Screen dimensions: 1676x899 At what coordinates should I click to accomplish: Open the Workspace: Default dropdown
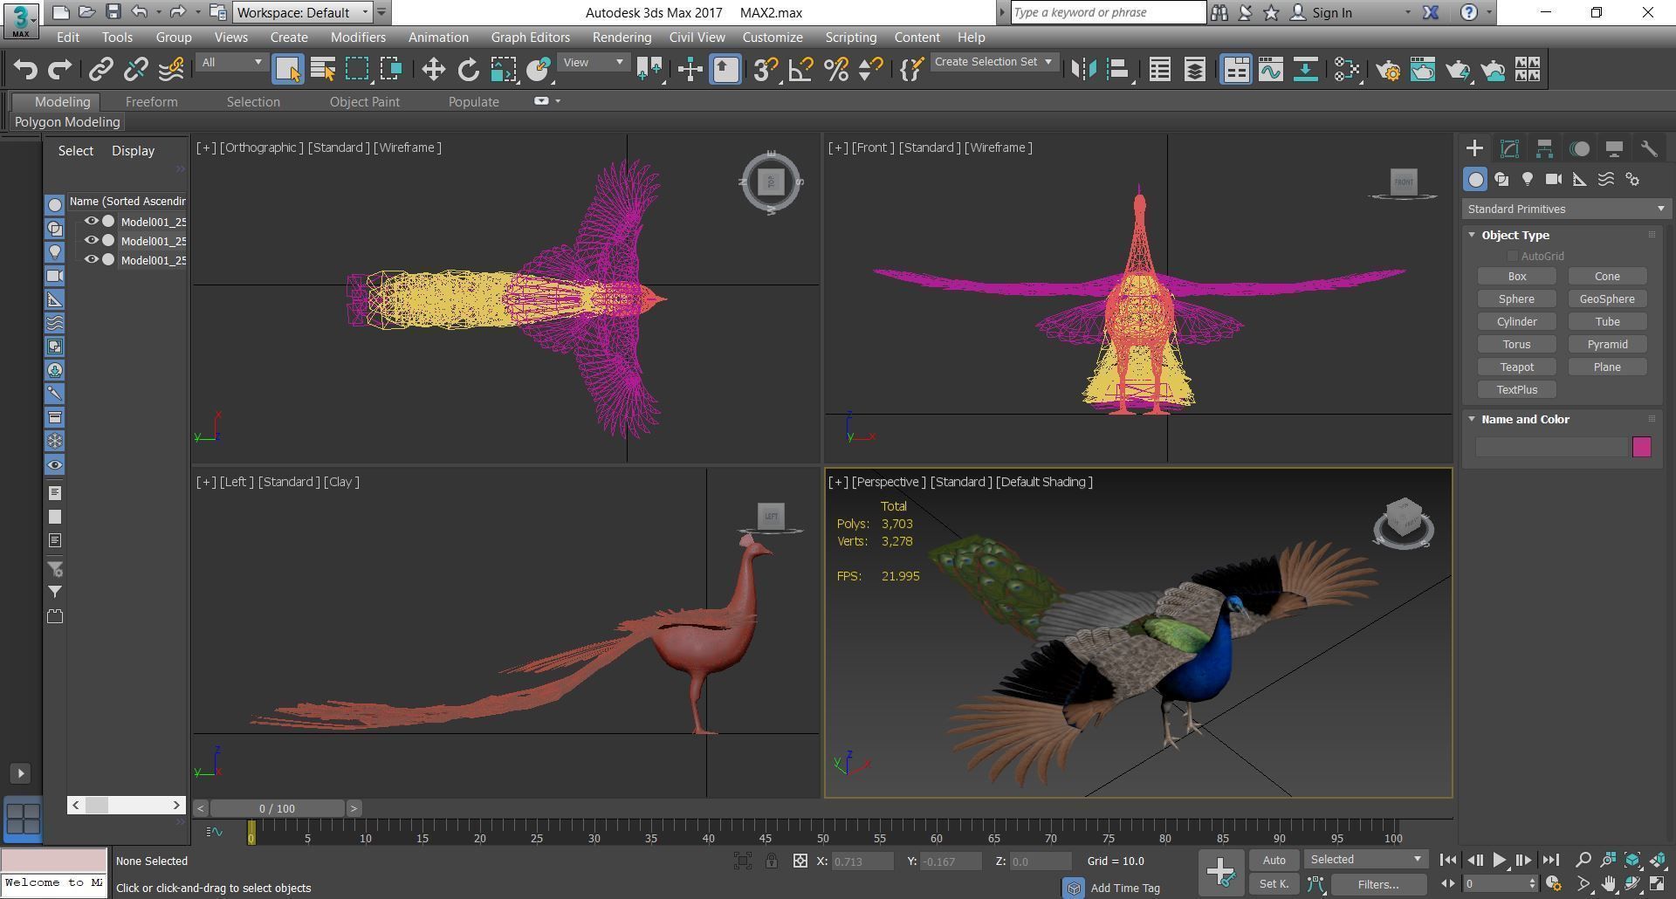(302, 12)
